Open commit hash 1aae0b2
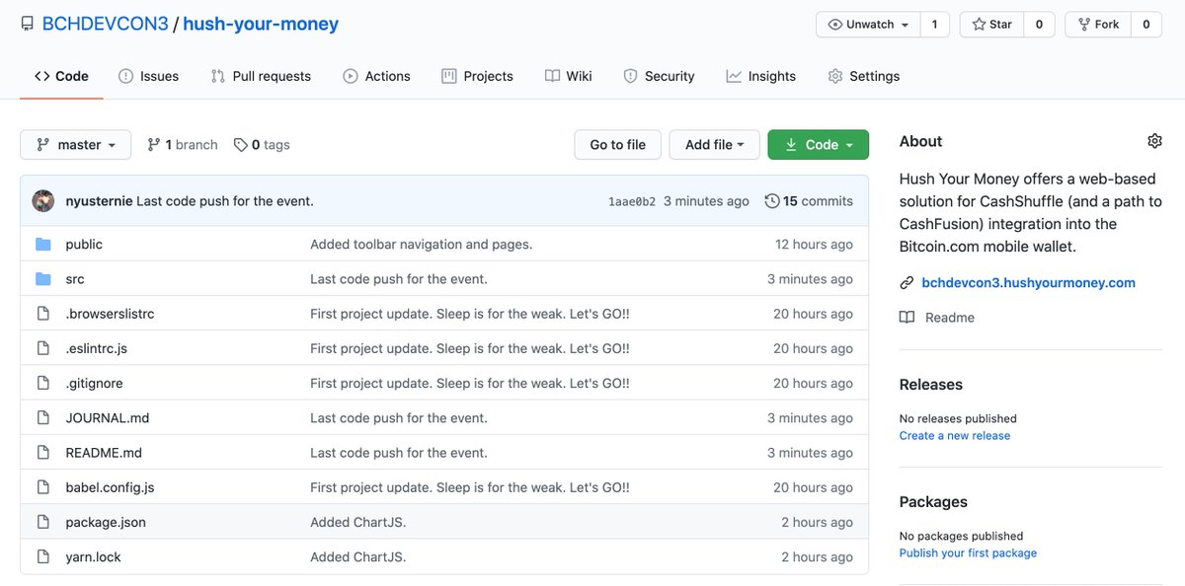 (x=632, y=201)
